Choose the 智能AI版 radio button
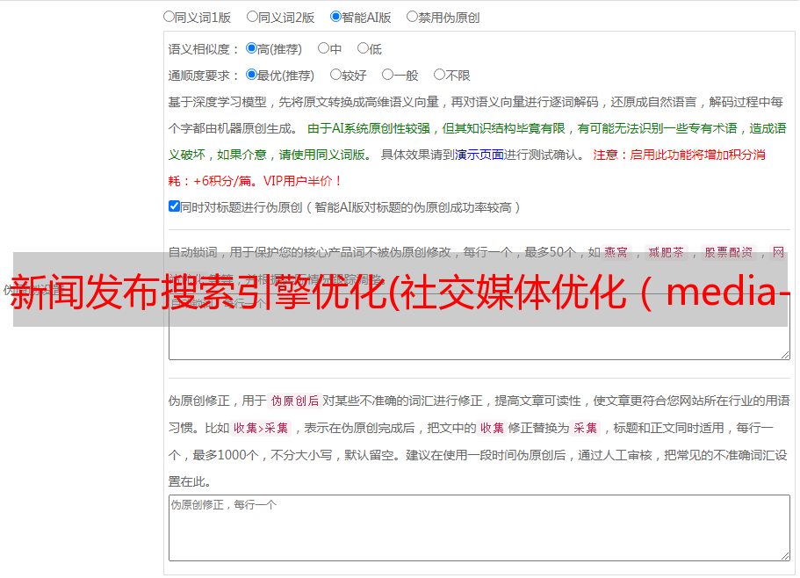This screenshot has height=578, width=800. (x=335, y=17)
